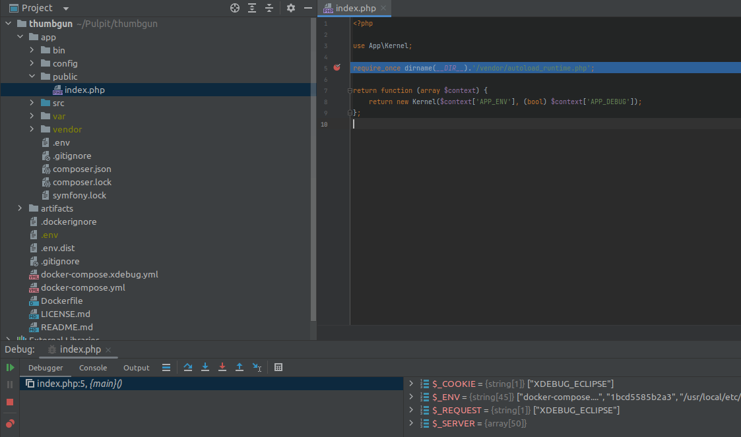Image resolution: width=741 pixels, height=437 pixels.
Task: Click the Project panel title label
Action: point(37,8)
